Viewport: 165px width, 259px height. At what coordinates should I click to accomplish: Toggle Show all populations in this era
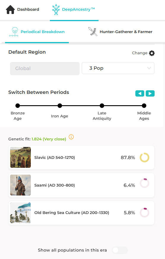point(120,250)
